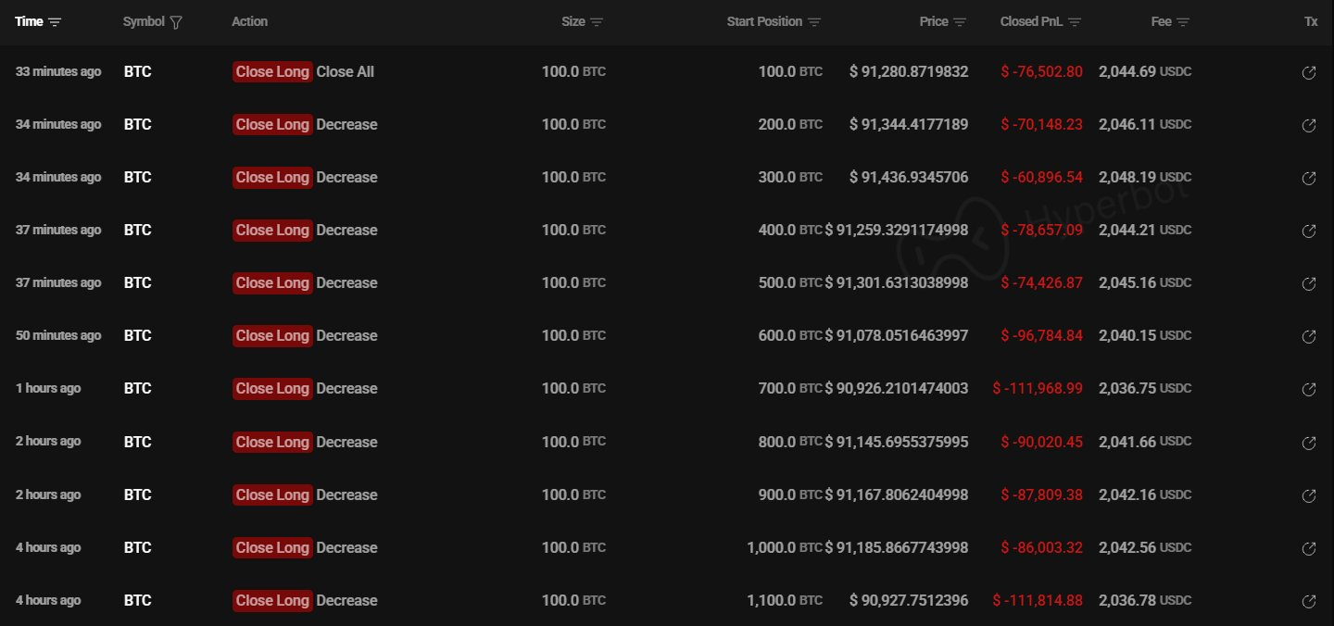Open transaction link for 33 minutes ago trade

click(1309, 72)
